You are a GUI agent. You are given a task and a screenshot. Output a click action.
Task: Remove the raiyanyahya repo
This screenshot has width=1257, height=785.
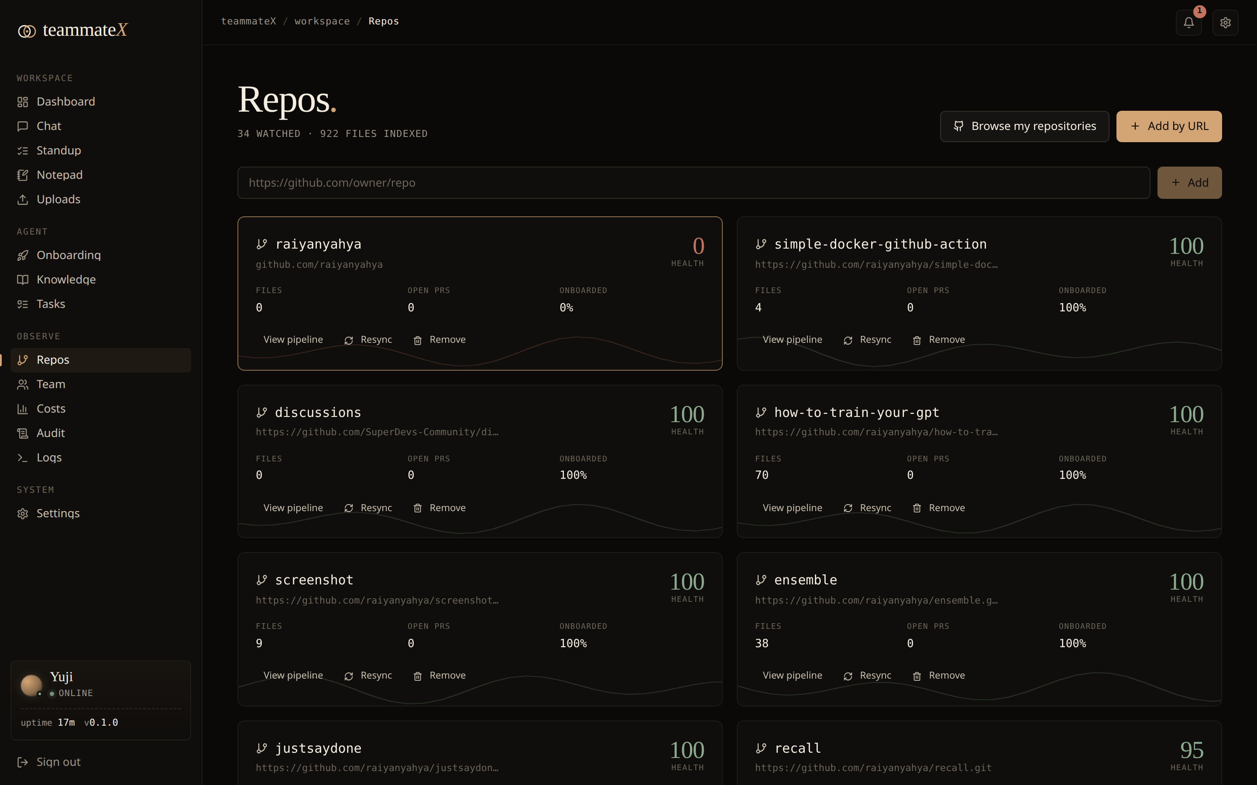pyautogui.click(x=440, y=340)
